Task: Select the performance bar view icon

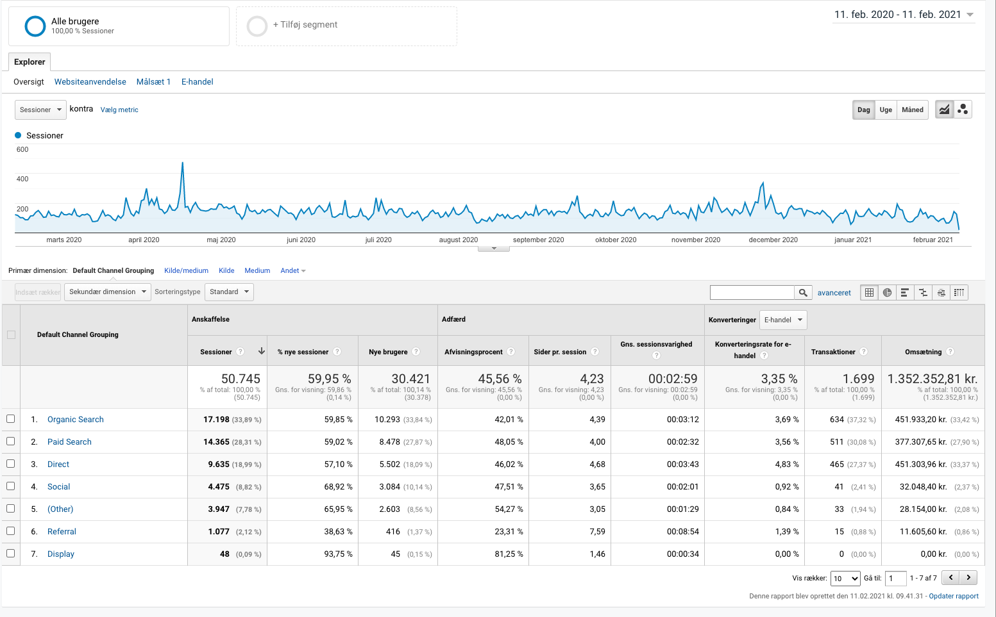Action: click(x=905, y=293)
